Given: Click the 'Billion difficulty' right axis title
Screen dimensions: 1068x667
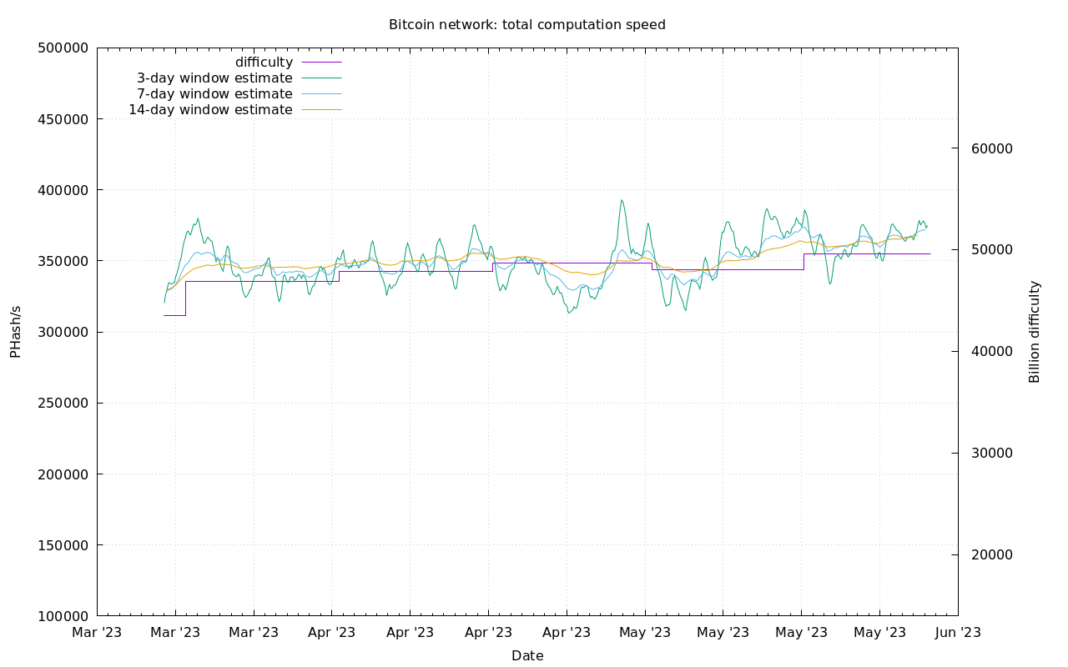Looking at the screenshot, I should pos(1035,332).
